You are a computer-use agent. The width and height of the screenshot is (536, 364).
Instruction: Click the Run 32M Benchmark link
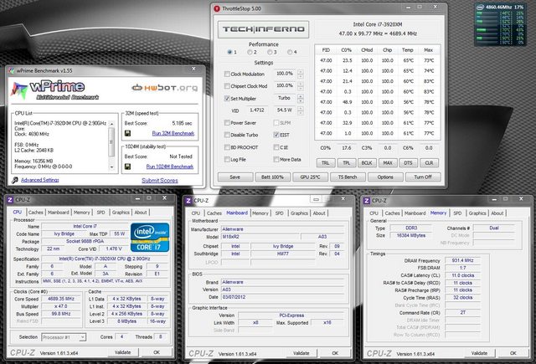[173, 133]
